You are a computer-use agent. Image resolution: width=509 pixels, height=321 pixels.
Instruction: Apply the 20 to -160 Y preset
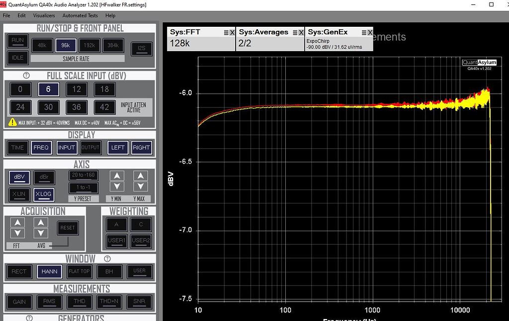(83, 175)
